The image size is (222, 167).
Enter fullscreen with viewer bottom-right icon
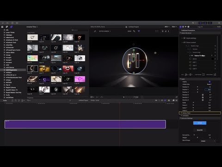click(177, 97)
